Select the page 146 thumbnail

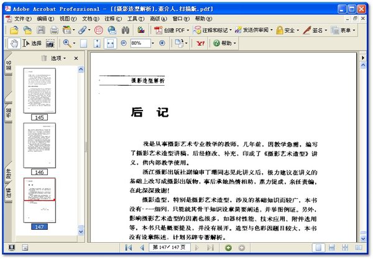pos(40,145)
